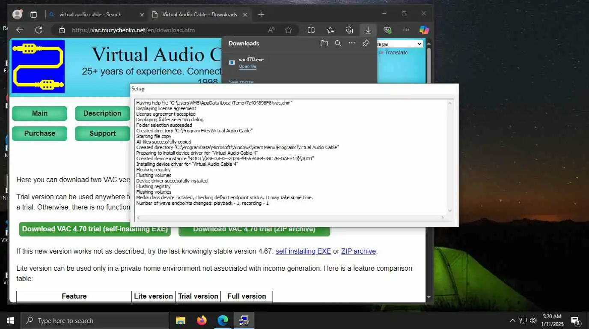Screen dimensions: 589x329
Task: Click the Read aloud icon in the address bar
Action: click(x=271, y=30)
